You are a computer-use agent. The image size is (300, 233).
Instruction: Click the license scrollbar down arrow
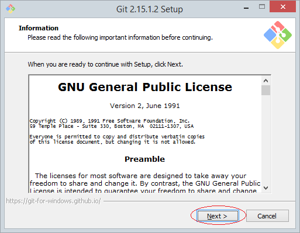[265, 188]
